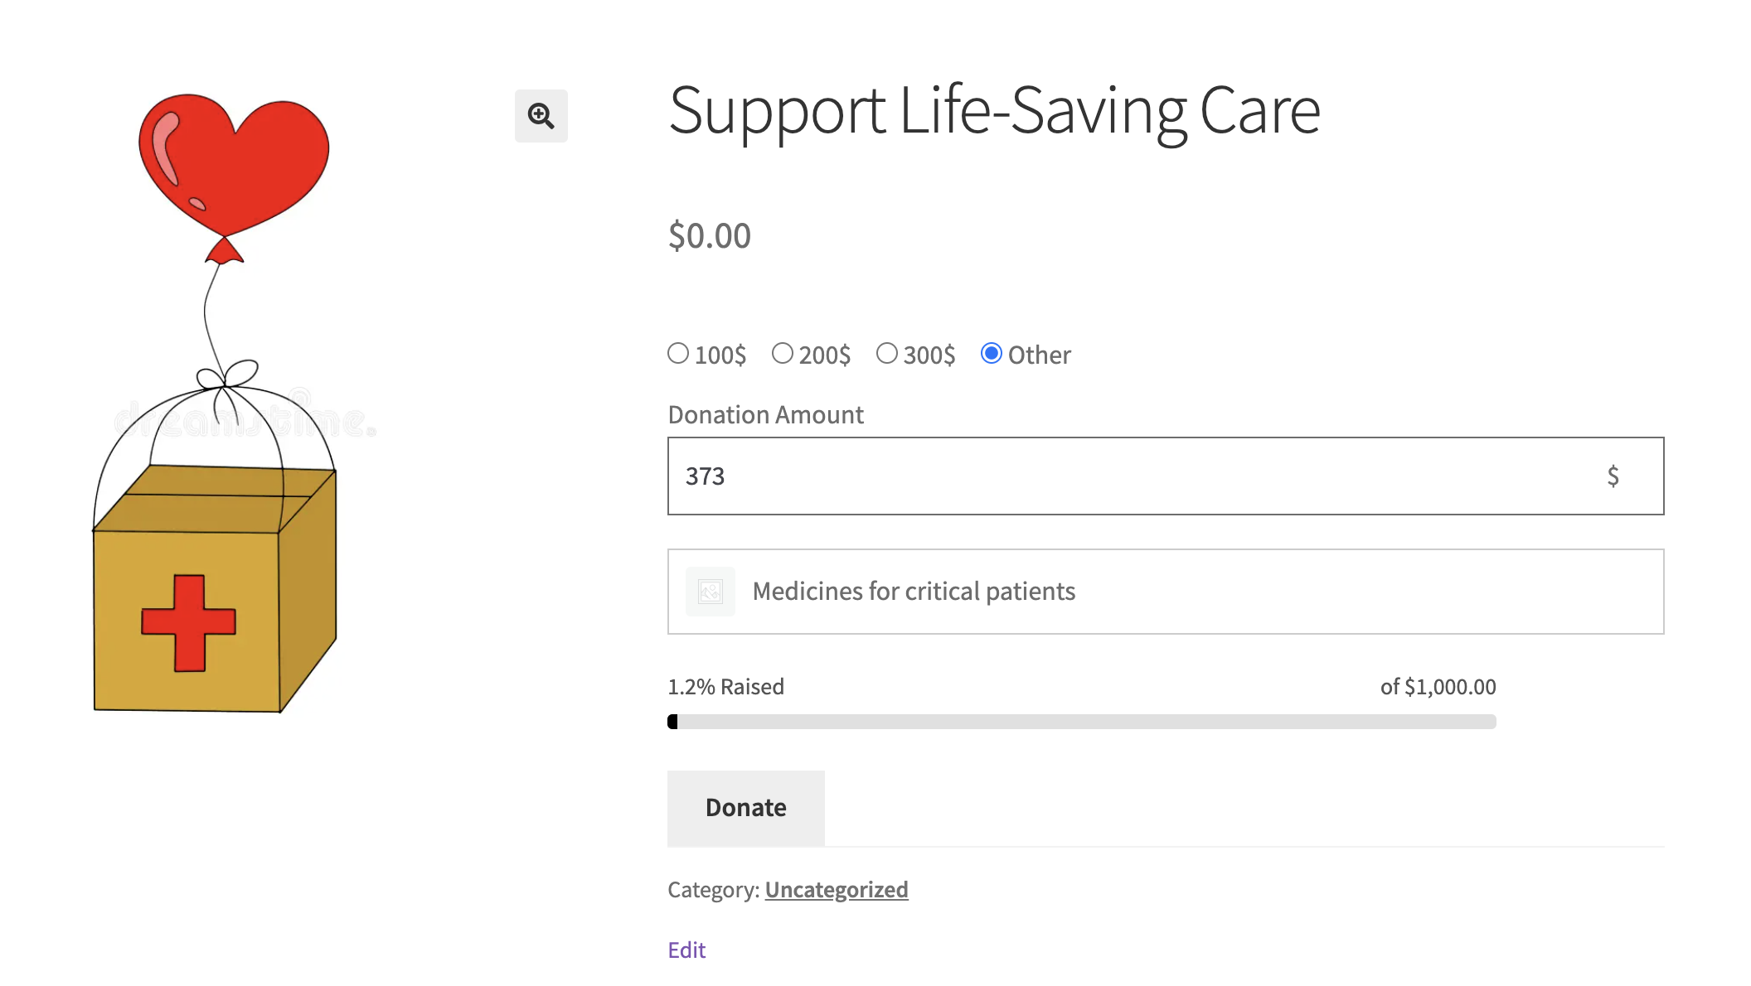
Task: Click the fundraising progress bar
Action: click(1081, 722)
